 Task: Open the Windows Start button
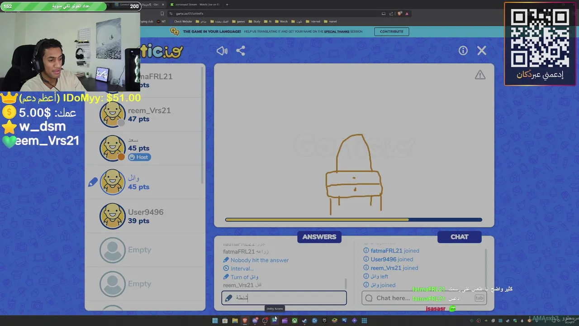click(215, 321)
